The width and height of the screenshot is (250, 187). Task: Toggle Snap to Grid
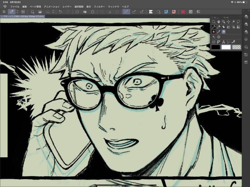pyautogui.click(x=142, y=12)
